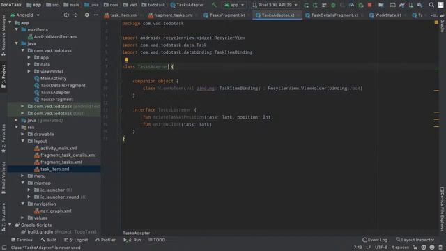
Task: Open the Profiler tool window
Action: 105,240
